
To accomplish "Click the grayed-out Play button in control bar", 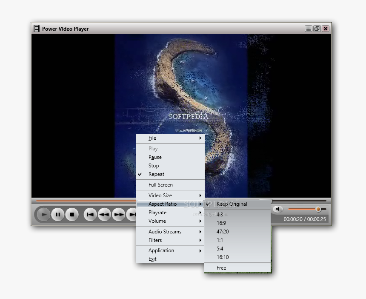I will [x=44, y=214].
